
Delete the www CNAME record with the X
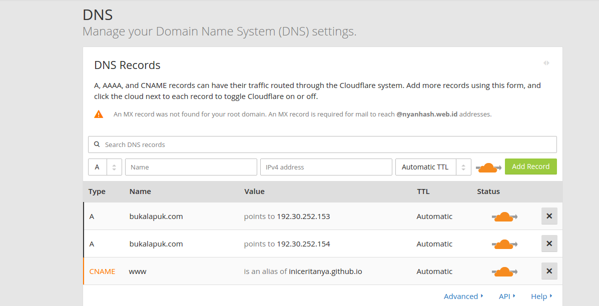click(x=549, y=271)
